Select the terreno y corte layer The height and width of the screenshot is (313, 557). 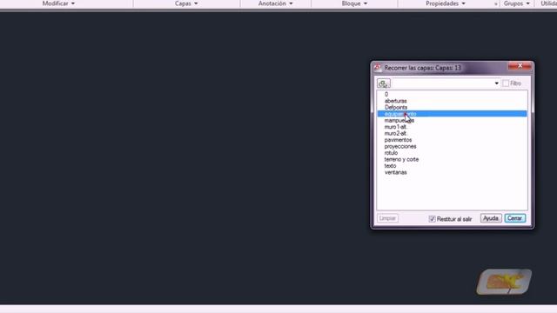point(452,159)
